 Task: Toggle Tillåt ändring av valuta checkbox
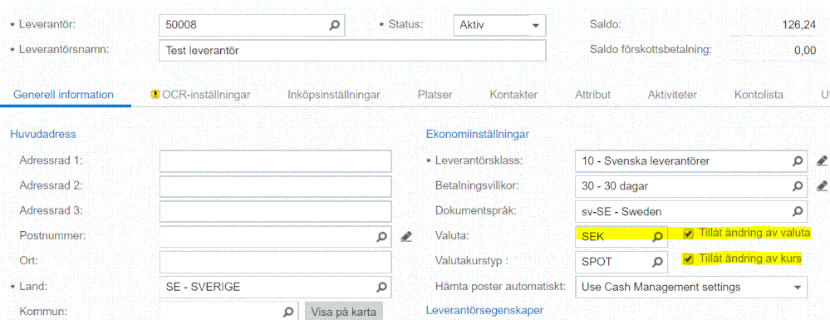pos(688,233)
